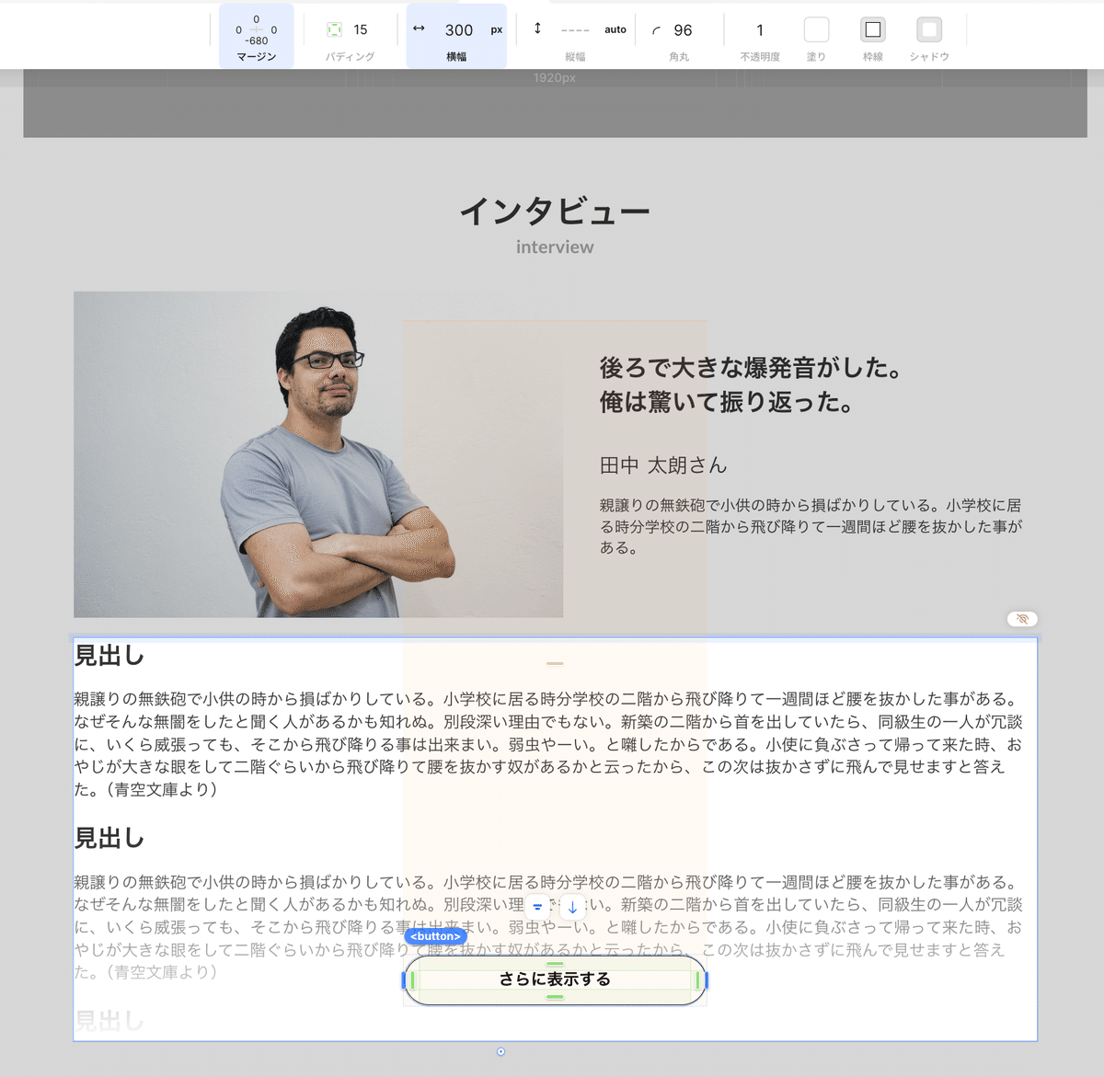
Task: Click the top green padding handle of the button
Action: tap(555, 964)
